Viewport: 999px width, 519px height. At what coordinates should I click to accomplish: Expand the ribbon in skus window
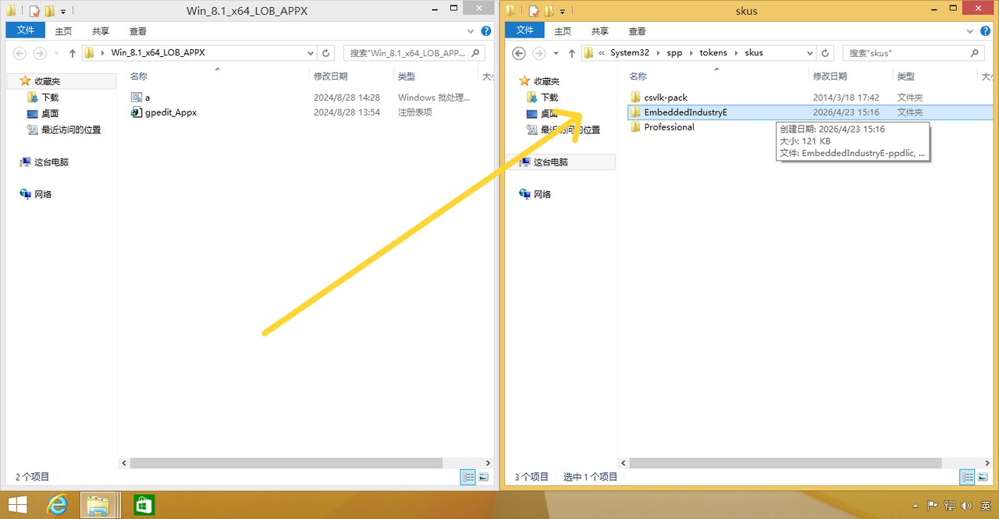point(972,31)
